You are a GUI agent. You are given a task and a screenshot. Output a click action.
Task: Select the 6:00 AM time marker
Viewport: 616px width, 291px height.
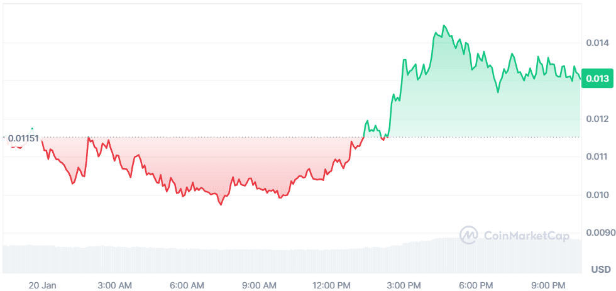coord(187,285)
